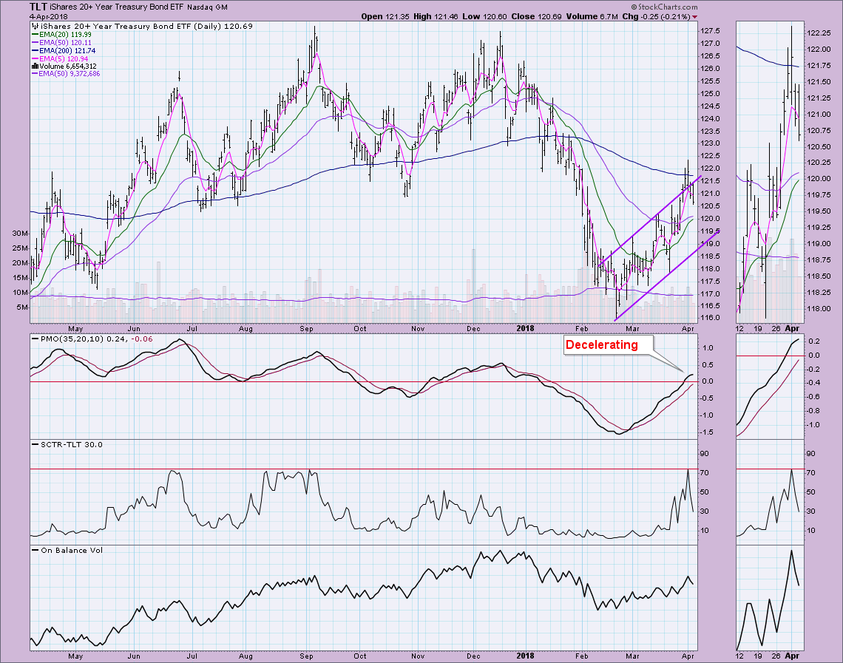
Task: Click the 5M volume axis label
Action: tap(23, 307)
